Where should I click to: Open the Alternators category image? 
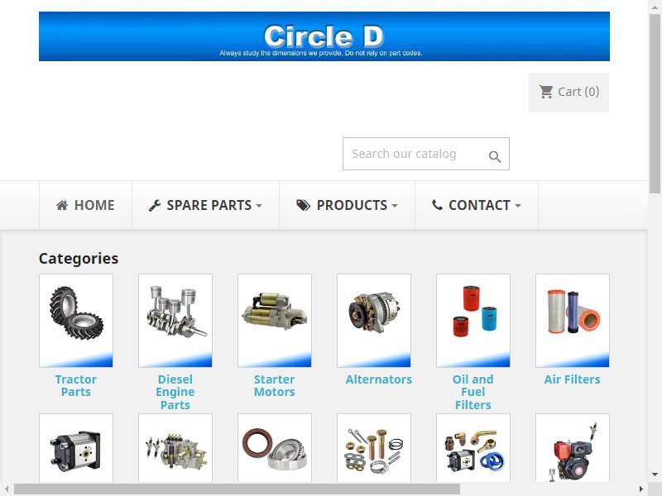pyautogui.click(x=374, y=321)
